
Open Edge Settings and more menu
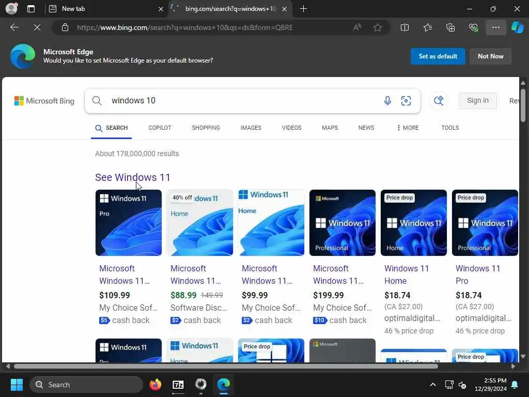point(495,27)
